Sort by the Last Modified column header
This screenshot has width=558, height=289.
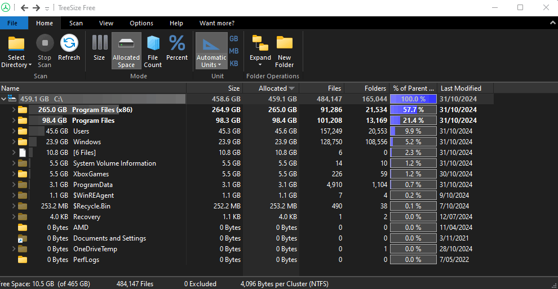pos(465,88)
